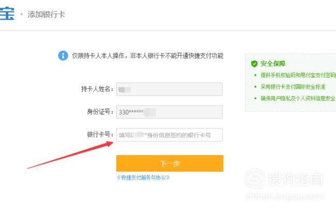The height and width of the screenshot is (214, 336).
Task: Click the 仅限持卡人本人操作 notice text
Action: pyautogui.click(x=148, y=56)
